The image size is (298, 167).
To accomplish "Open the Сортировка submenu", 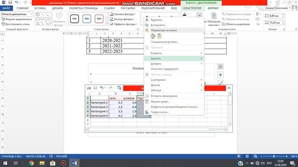I will pyautogui.click(x=174, y=80).
